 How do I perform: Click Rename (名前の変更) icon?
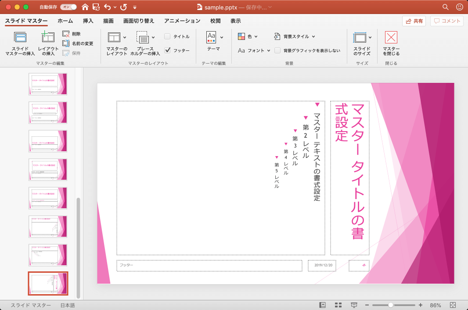pos(66,43)
